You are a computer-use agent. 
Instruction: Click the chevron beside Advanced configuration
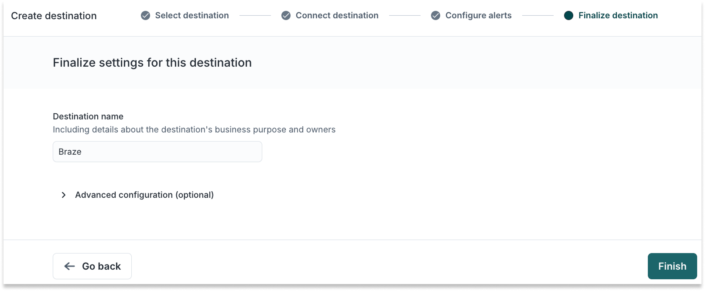pos(63,195)
